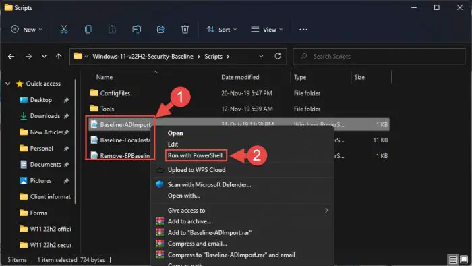
Task: Select Compress to "Baseline-ADImport.rar" and email
Action: [231, 255]
